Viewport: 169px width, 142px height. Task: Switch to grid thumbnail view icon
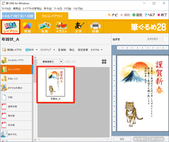pyautogui.click(x=104, y=62)
